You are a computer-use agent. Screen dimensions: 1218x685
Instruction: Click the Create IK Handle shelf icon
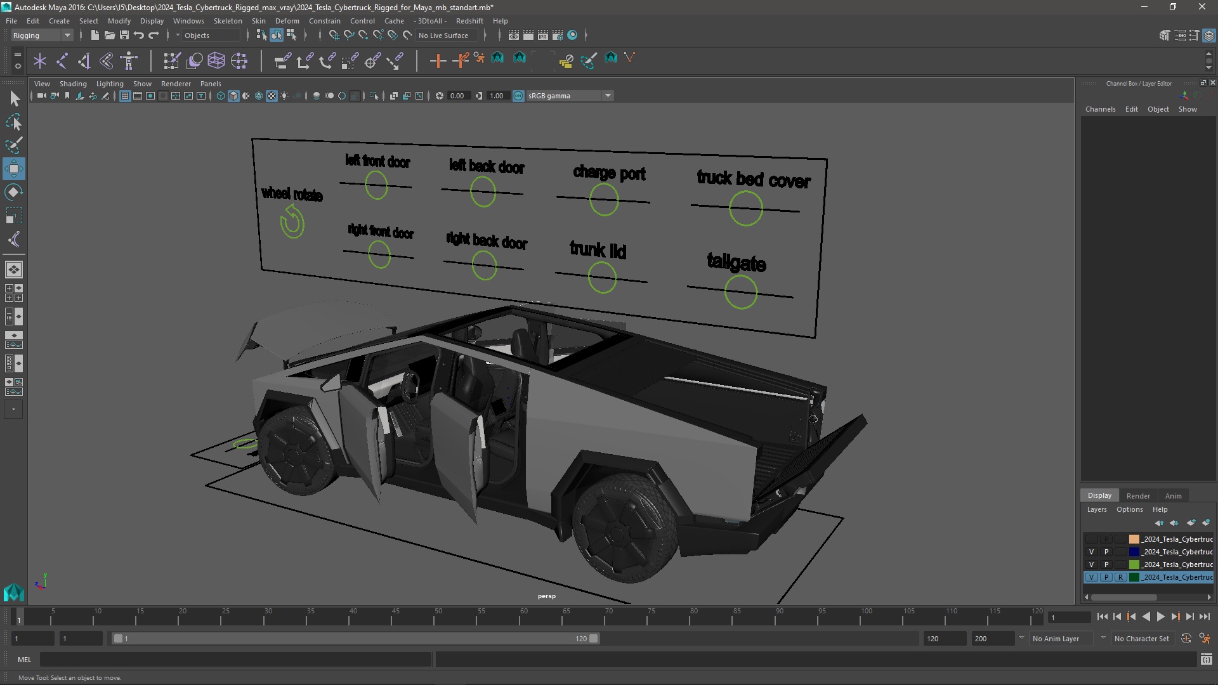click(x=84, y=61)
